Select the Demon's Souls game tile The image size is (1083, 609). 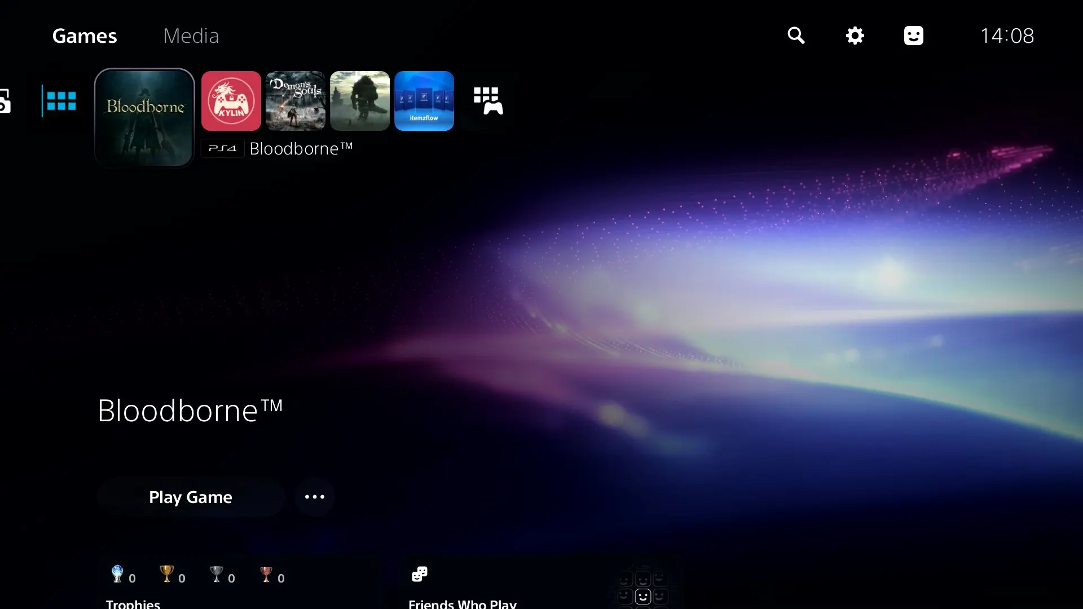296,101
